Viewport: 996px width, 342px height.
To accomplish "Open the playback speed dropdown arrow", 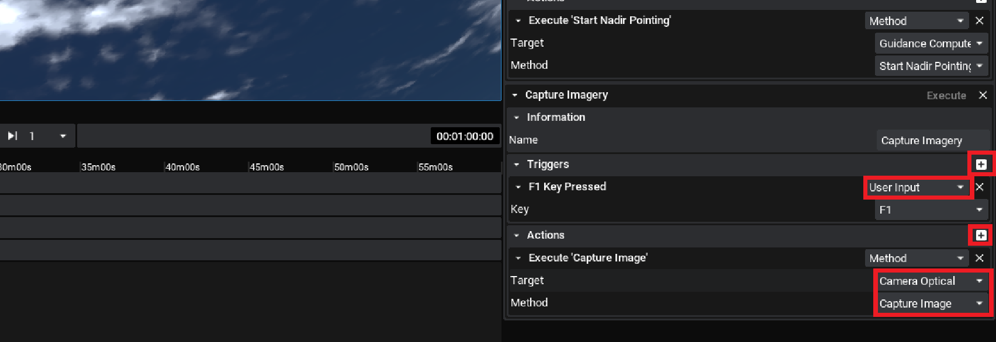I will (63, 137).
